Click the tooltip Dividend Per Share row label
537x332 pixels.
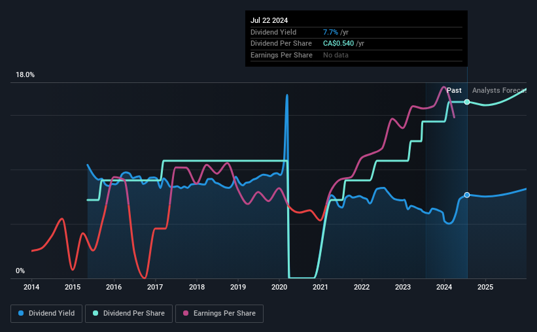281,44
